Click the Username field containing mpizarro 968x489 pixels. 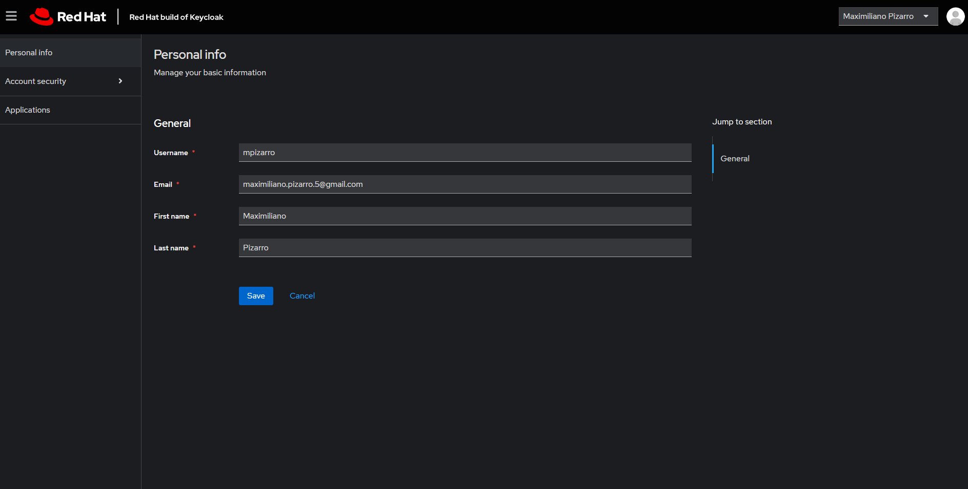point(465,153)
